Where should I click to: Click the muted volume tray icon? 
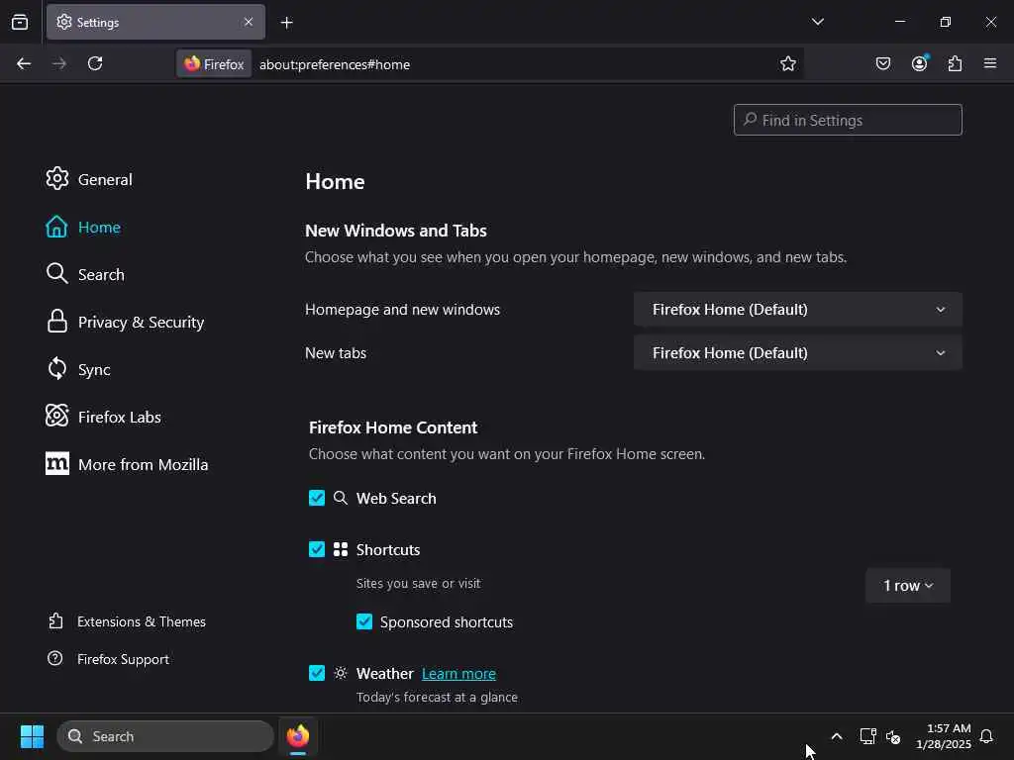tap(893, 736)
